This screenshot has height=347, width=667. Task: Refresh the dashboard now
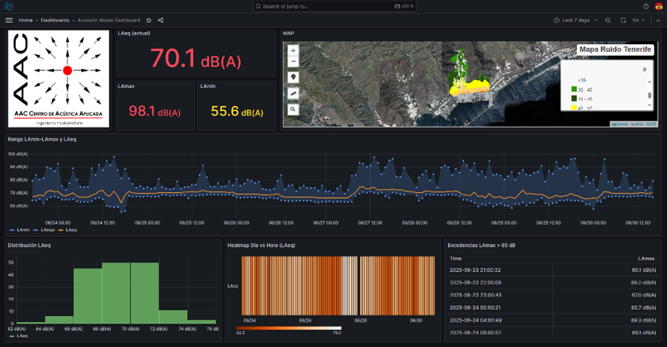coord(623,20)
